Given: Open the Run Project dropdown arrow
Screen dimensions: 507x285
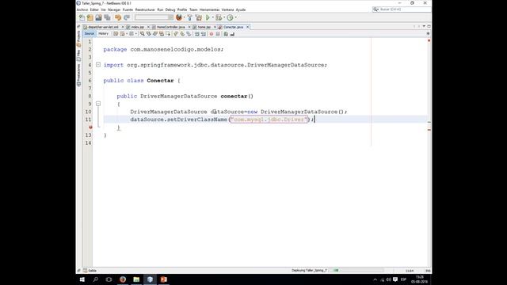Looking at the screenshot, I should tap(213, 17).
